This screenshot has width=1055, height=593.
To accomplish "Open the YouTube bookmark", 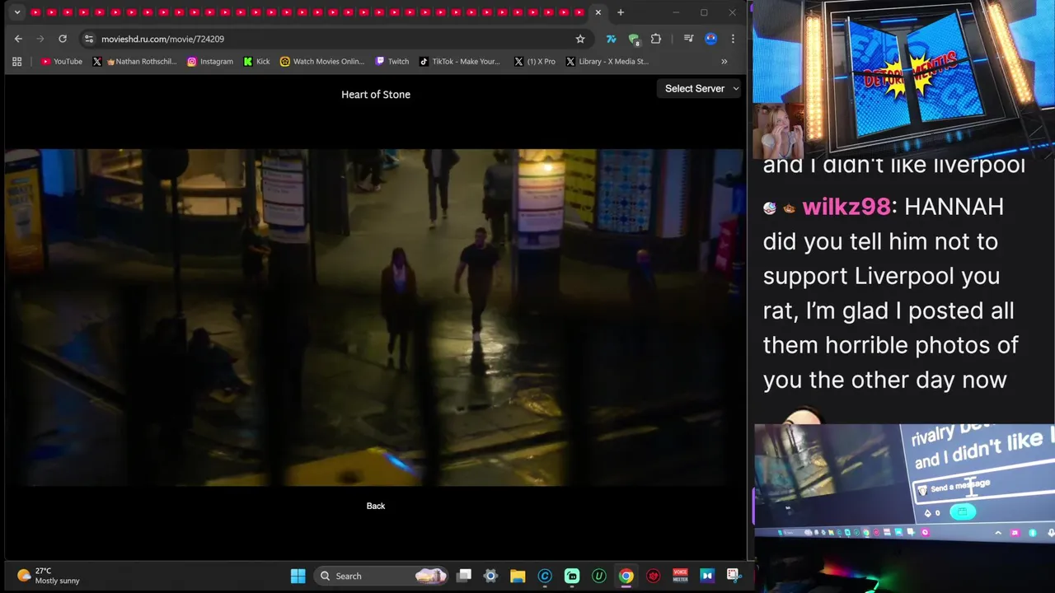I will (x=62, y=61).
